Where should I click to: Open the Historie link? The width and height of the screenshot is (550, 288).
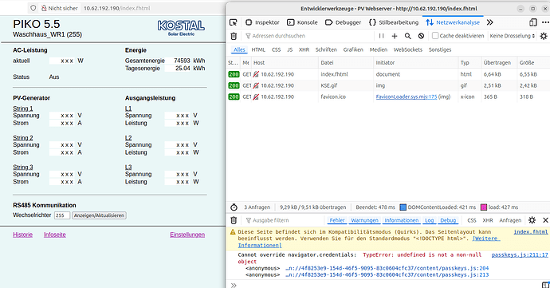23,235
